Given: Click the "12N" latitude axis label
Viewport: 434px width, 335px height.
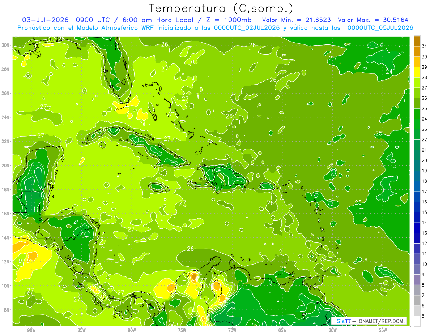Looking at the screenshot, I should coord(6,262).
